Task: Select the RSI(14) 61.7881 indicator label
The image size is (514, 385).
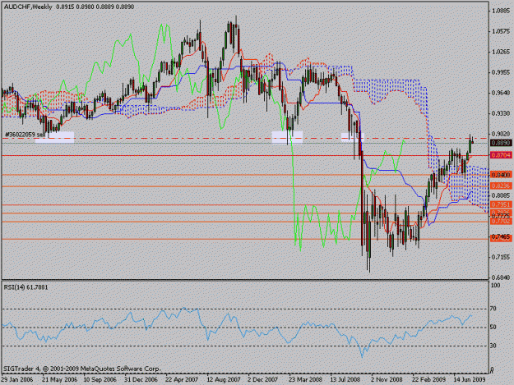Action: tap(25, 287)
